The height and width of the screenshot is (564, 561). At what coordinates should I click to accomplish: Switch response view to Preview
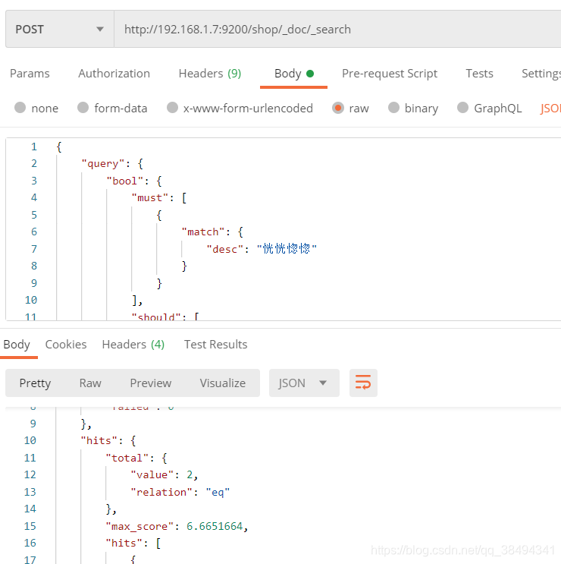(x=150, y=383)
